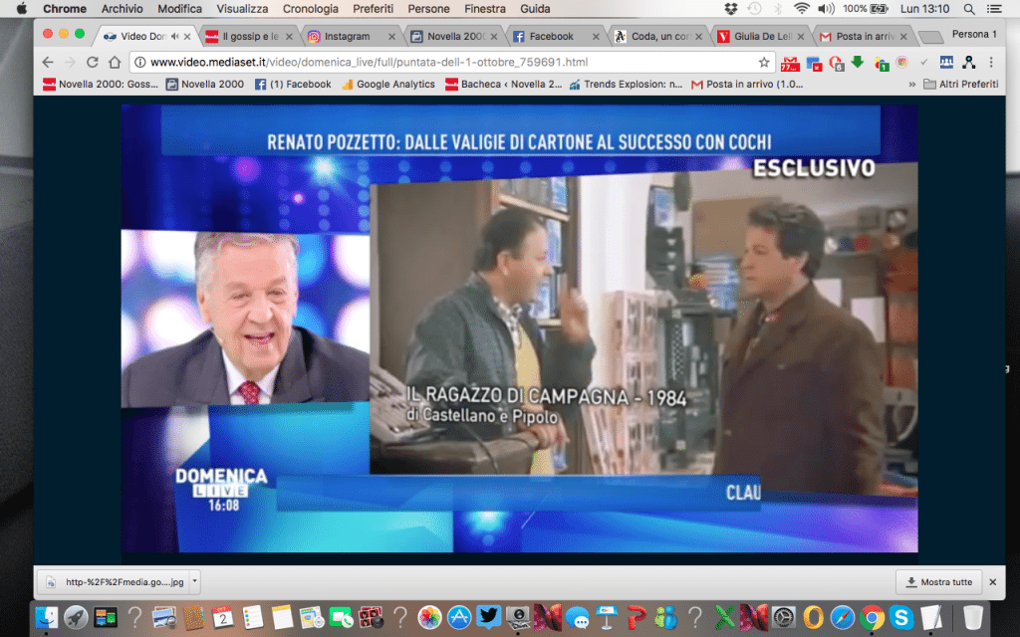
Task: Open the Altri Preferiti bookmarks folder
Action: (x=961, y=84)
